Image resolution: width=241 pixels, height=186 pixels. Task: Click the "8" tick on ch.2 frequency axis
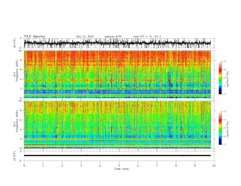coord(21,111)
